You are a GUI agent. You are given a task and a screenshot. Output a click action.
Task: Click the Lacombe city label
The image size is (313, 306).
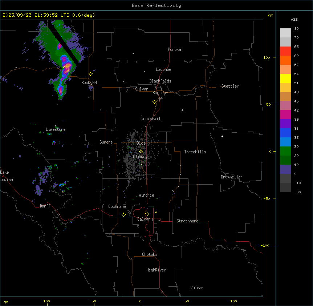[x=163, y=69]
